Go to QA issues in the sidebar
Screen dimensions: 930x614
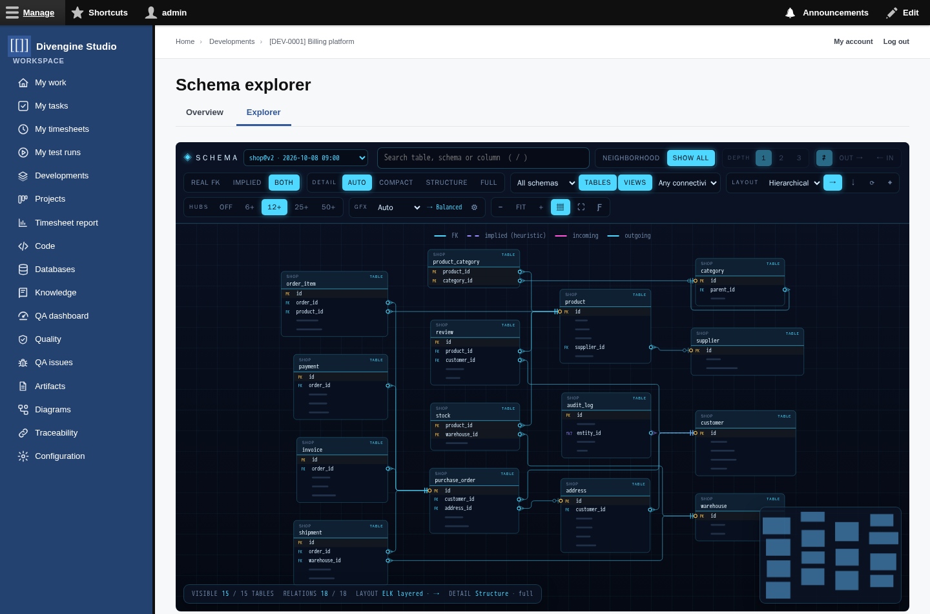(54, 363)
